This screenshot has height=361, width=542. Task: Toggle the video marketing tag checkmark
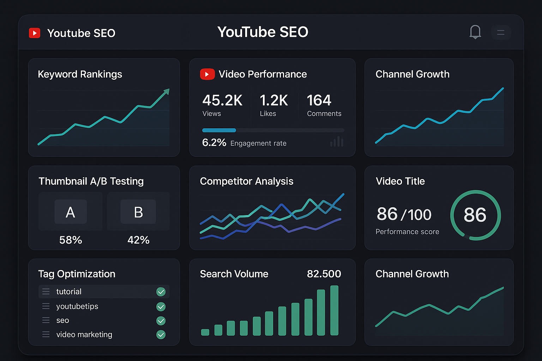161,335
